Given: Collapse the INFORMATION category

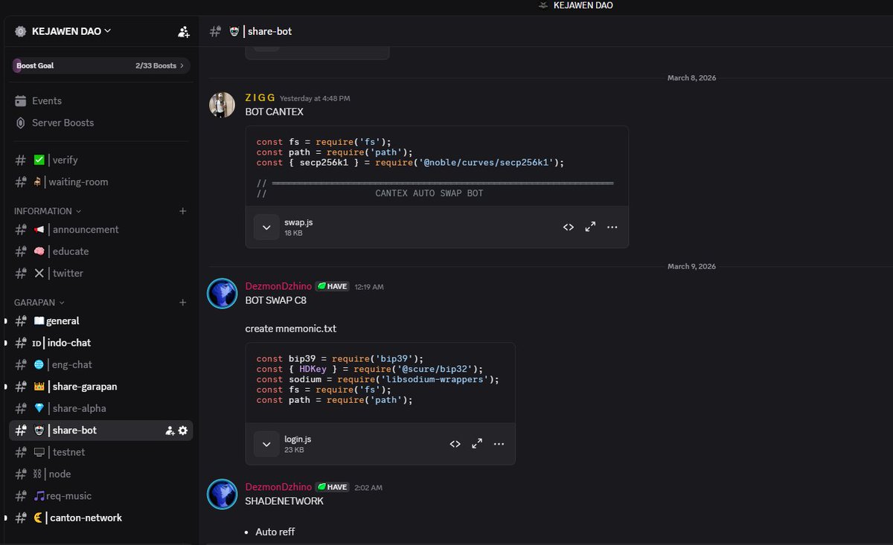Looking at the screenshot, I should pyautogui.click(x=48, y=211).
